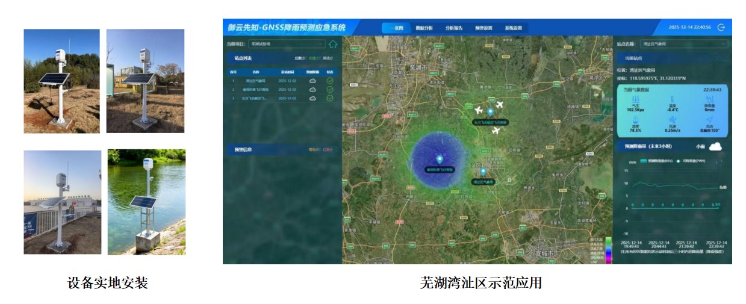The width and height of the screenshot is (746, 304).
Task: Click the rainfall color scale legend bar
Action: [x=608, y=249]
